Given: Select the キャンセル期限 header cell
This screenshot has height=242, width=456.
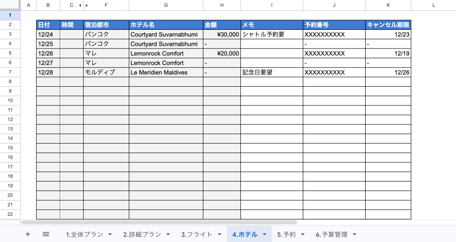Looking at the screenshot, I should click(388, 25).
